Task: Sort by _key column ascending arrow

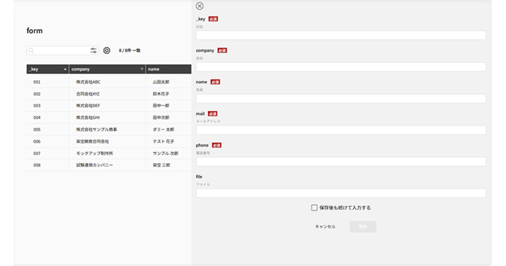Action: 65,69
